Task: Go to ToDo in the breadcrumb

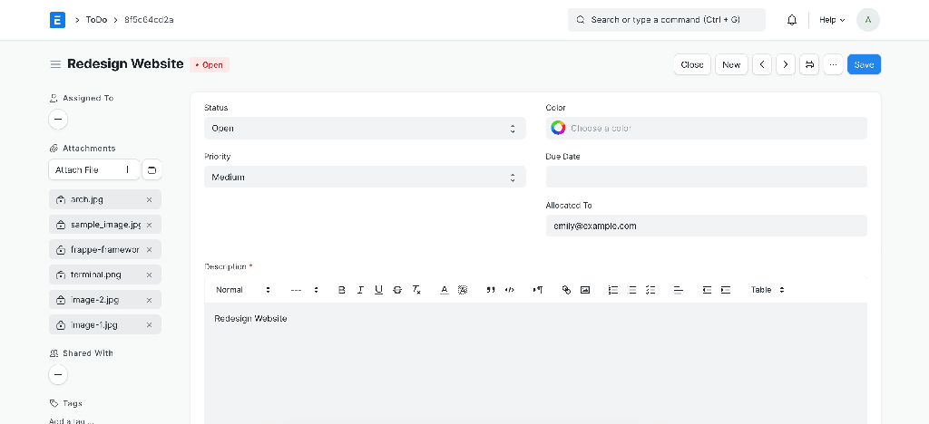Action: coord(96,20)
